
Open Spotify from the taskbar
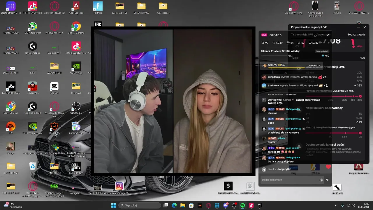(x=242, y=205)
